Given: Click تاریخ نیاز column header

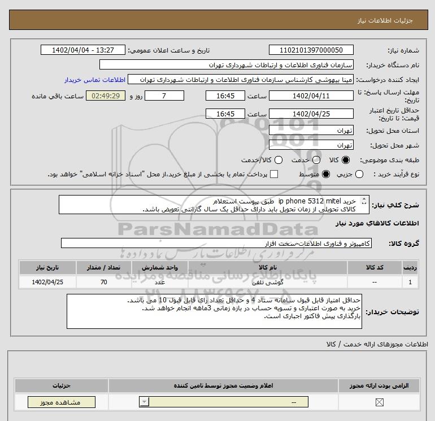Looking at the screenshot, I should click(47, 267).
